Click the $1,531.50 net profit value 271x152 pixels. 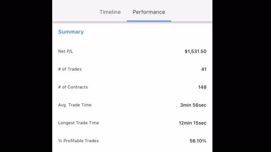coord(195,51)
